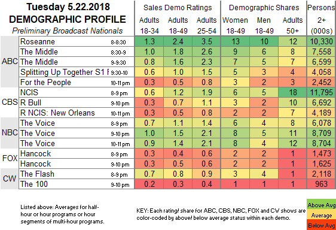Select the NCIS 8-9 pm row label
This screenshot has height=230, width=336.
[x=77, y=92]
